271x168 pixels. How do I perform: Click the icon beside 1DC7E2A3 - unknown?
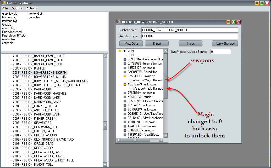125,84
